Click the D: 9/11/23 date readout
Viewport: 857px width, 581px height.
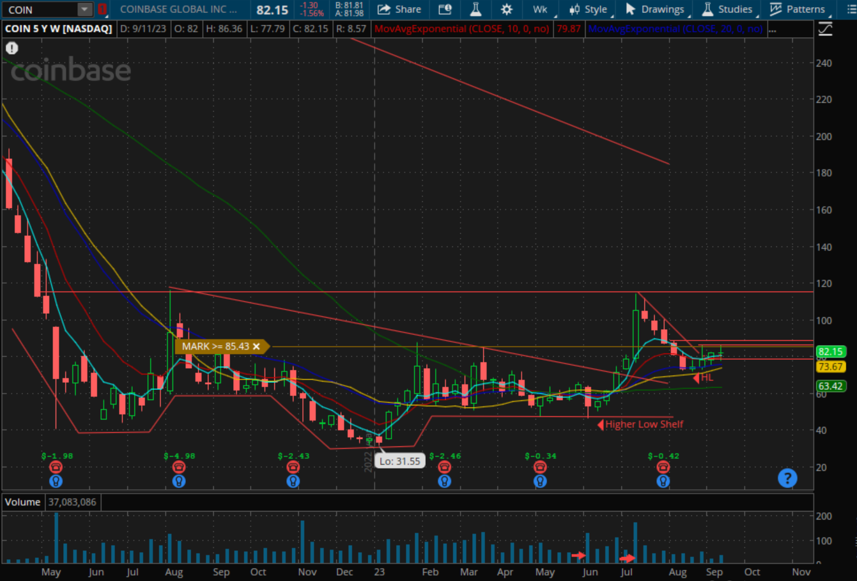[x=143, y=29]
